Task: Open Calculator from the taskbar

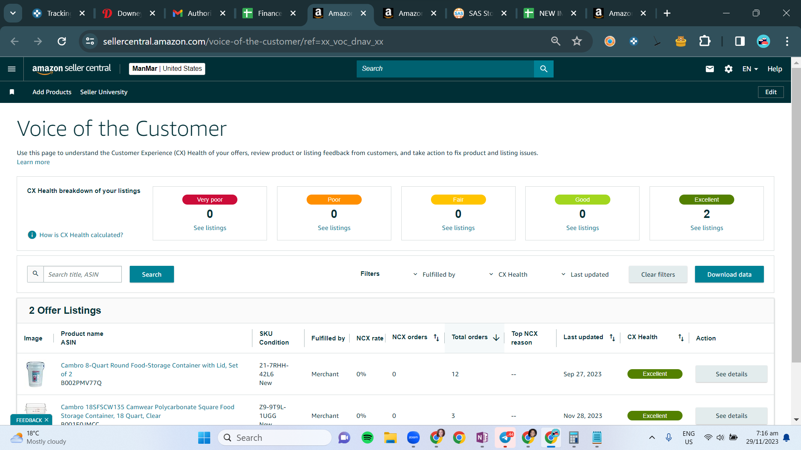Action: coord(574,437)
